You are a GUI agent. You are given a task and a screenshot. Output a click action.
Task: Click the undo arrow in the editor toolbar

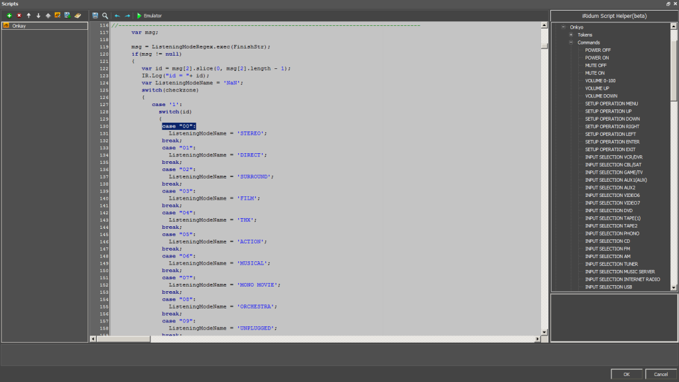tap(117, 15)
